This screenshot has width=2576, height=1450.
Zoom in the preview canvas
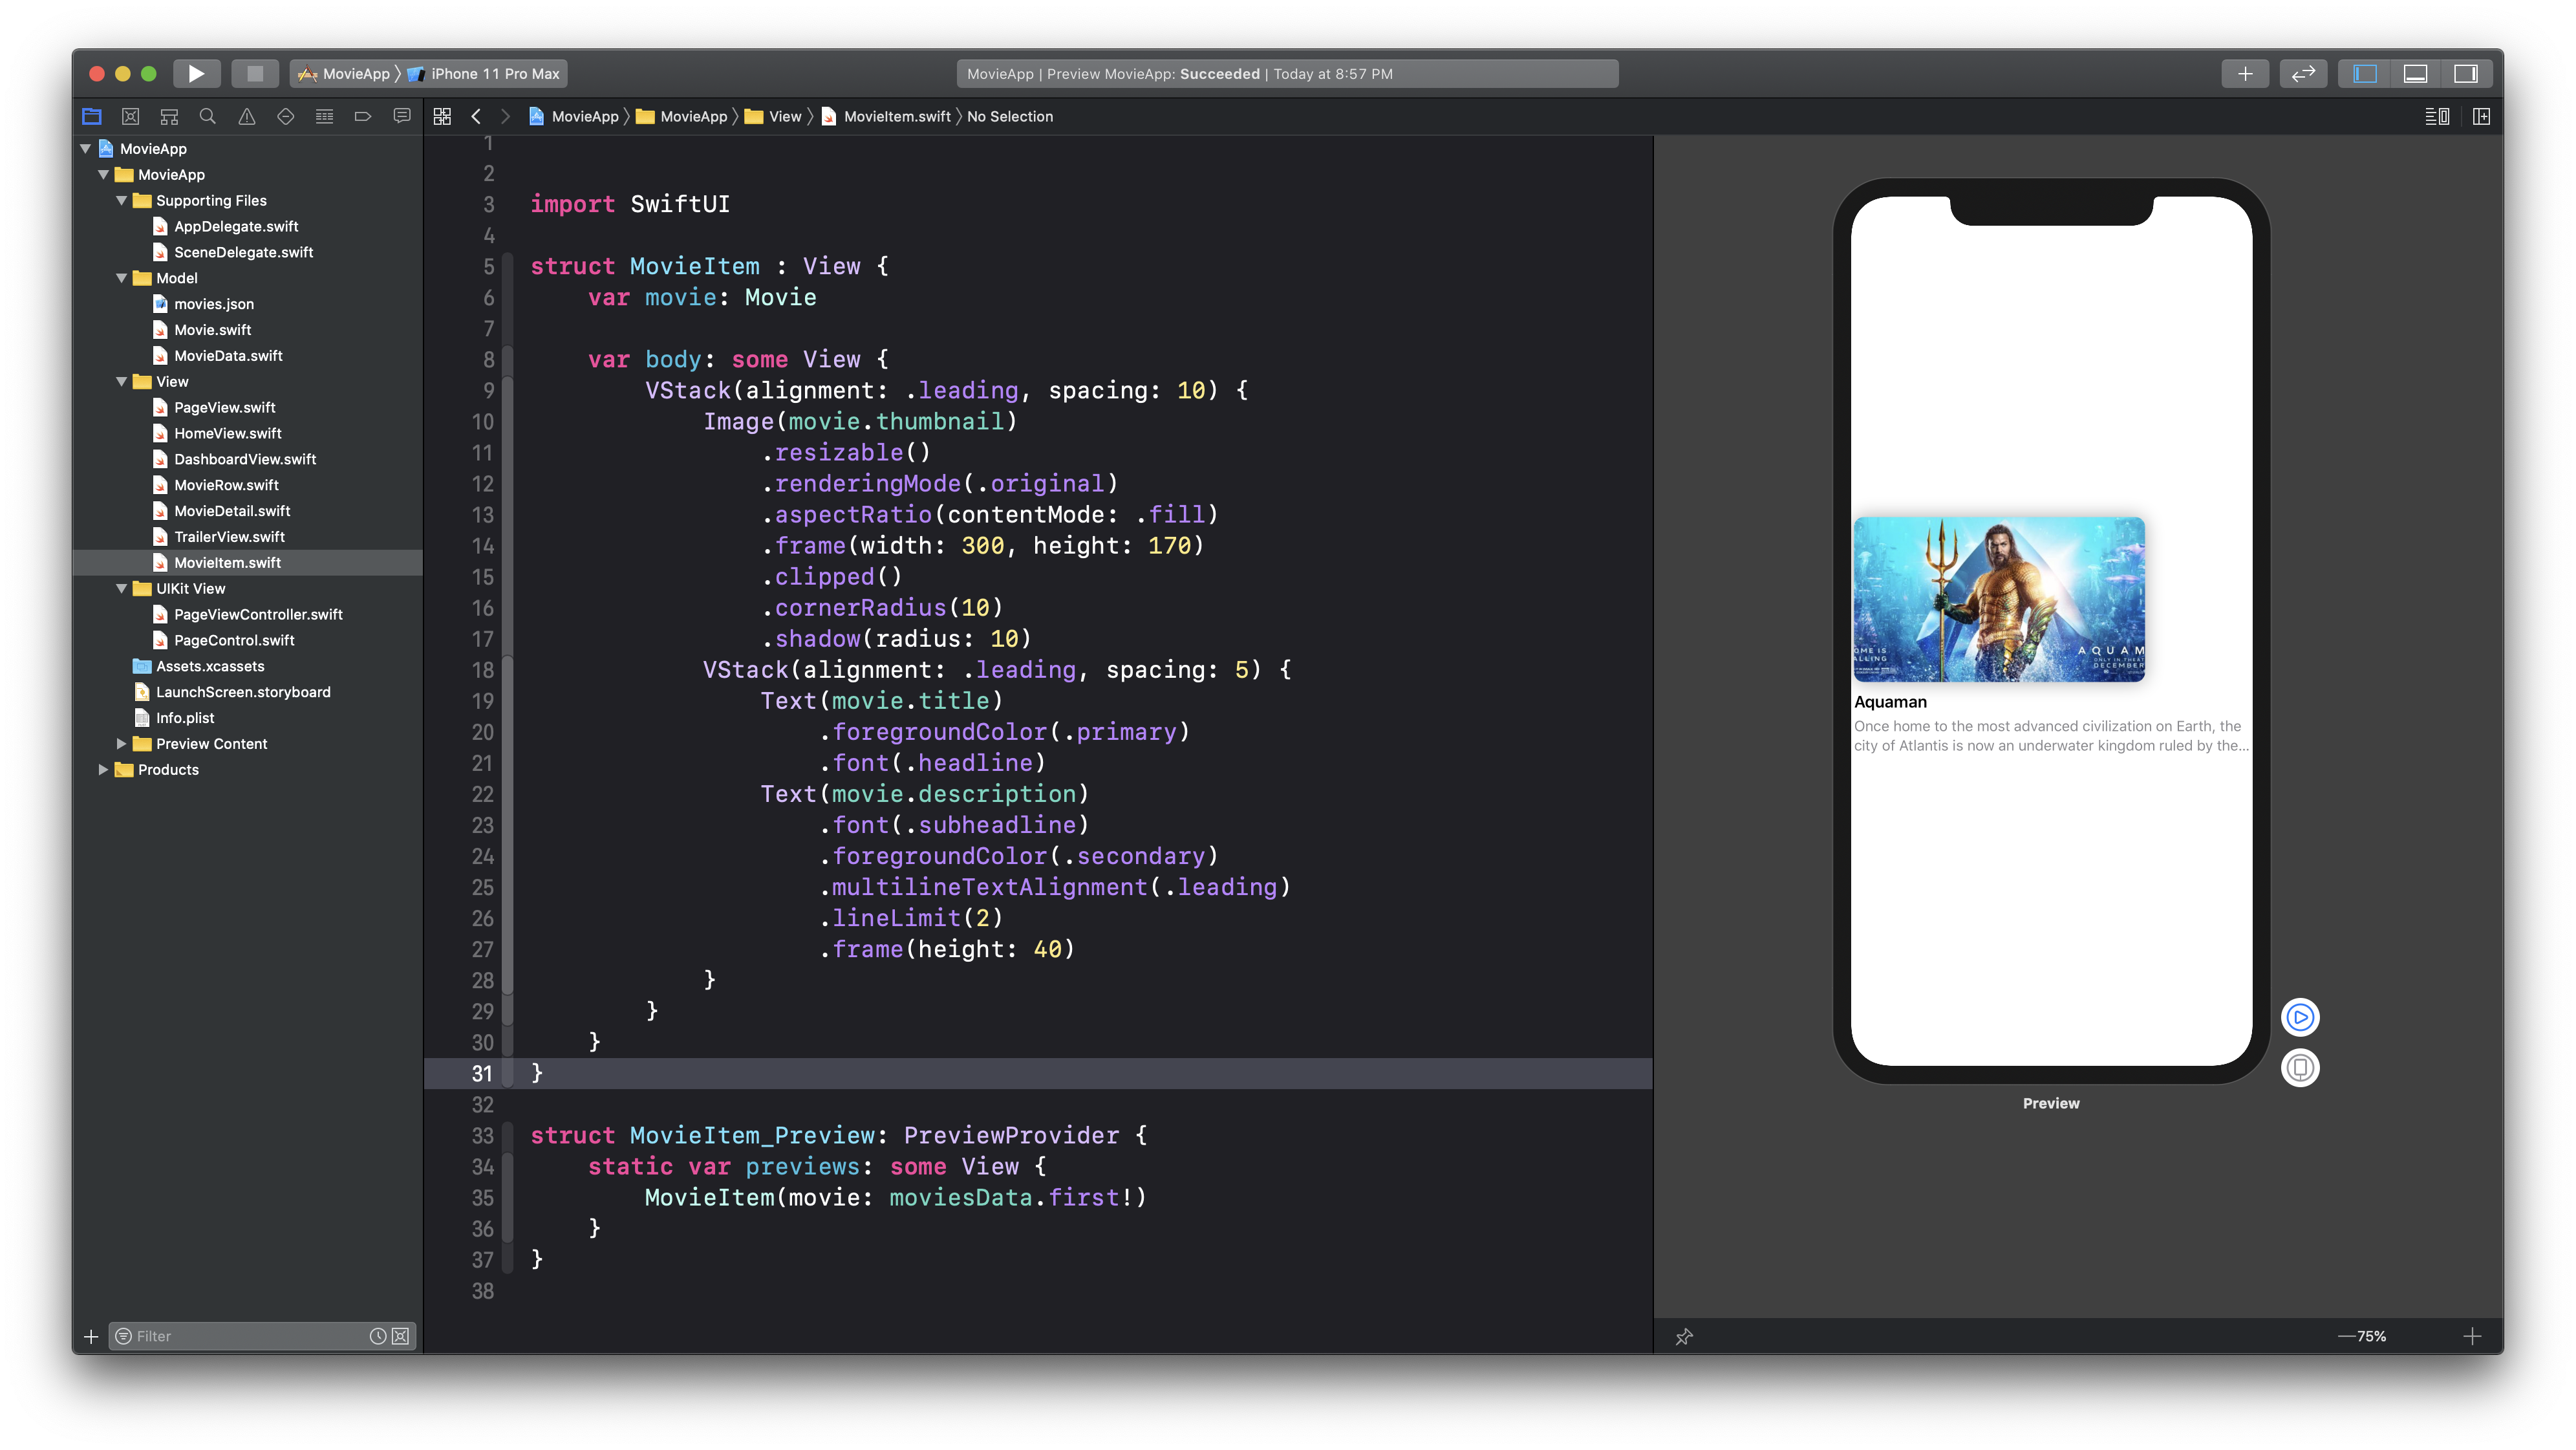pyautogui.click(x=2472, y=1336)
